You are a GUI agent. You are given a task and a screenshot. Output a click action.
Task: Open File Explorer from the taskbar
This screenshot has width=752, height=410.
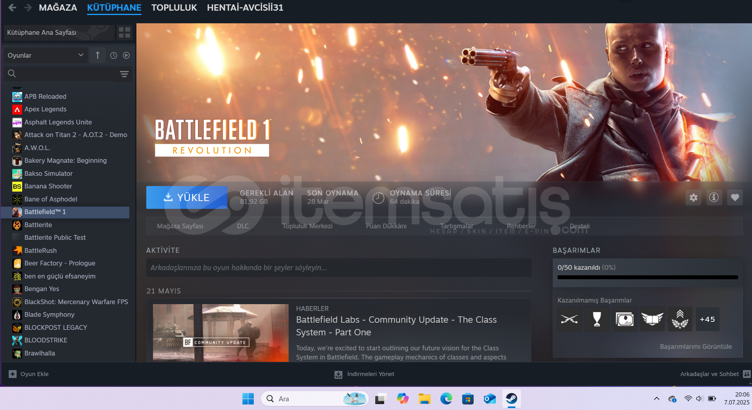pos(425,399)
